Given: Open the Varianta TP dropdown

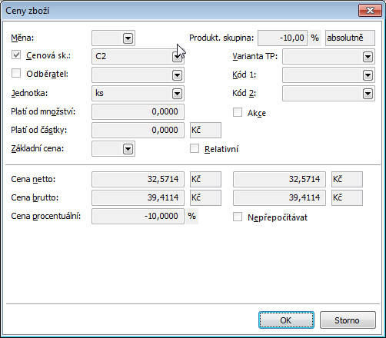Looking at the screenshot, I should 368,57.
